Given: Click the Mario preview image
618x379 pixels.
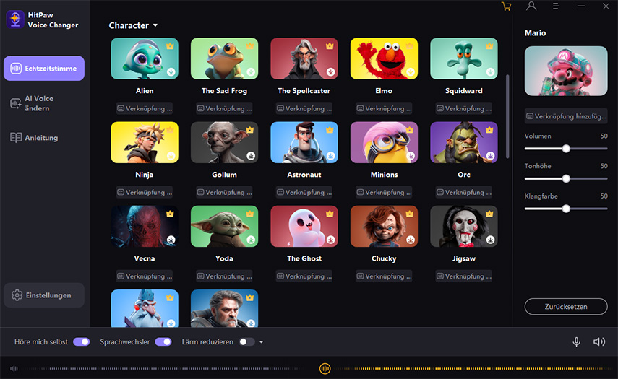Looking at the screenshot, I should (x=566, y=71).
